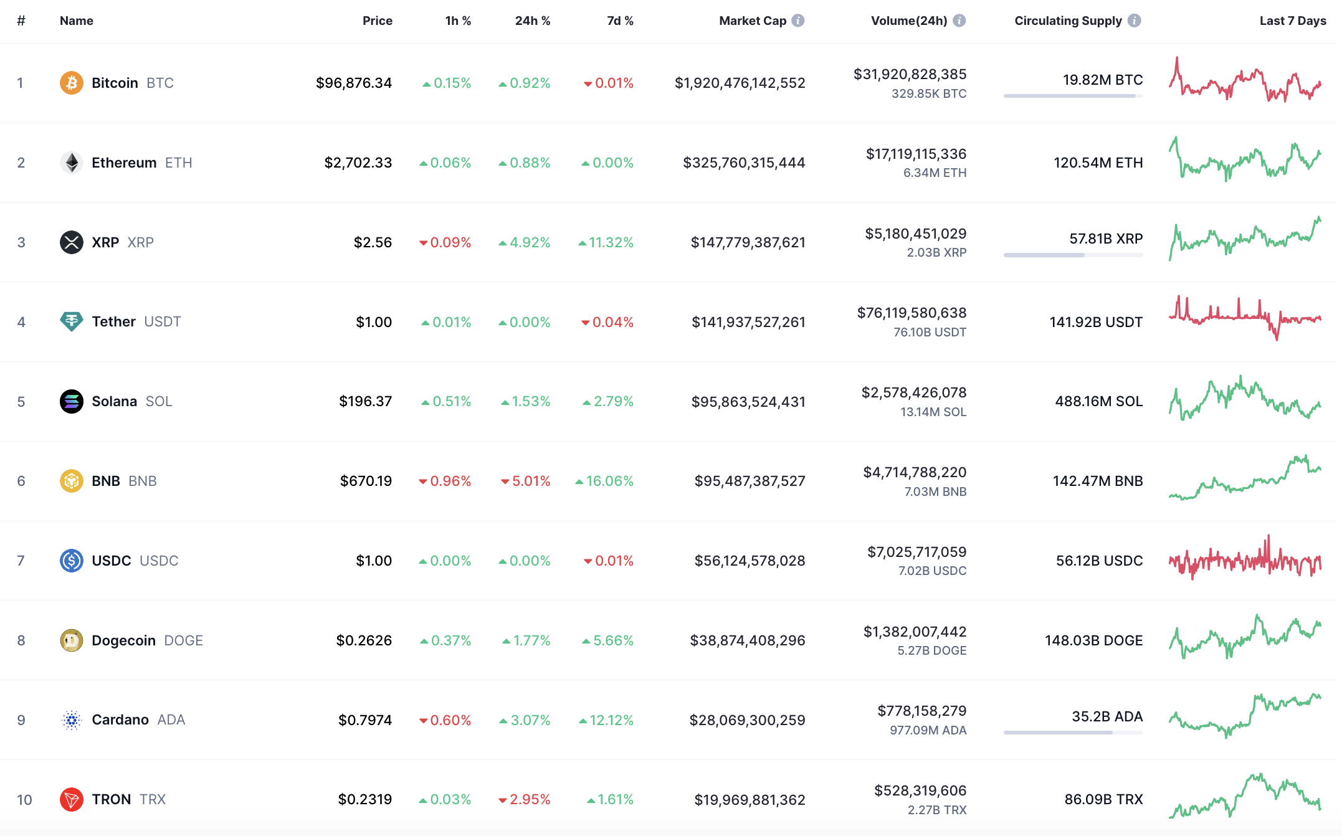Click the Circulating Supply info icon
1342x836 pixels.
(1135, 21)
